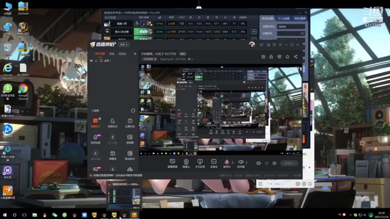This screenshot has height=219, width=390.
Task: Expand the microphone options arrow
Action: [233, 163]
